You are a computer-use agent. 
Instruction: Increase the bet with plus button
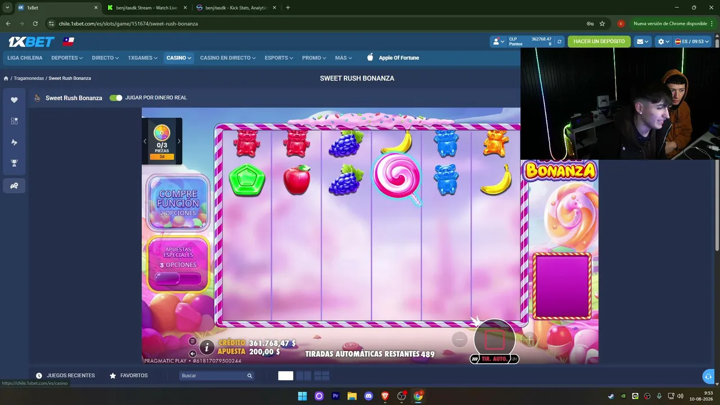coord(529,339)
